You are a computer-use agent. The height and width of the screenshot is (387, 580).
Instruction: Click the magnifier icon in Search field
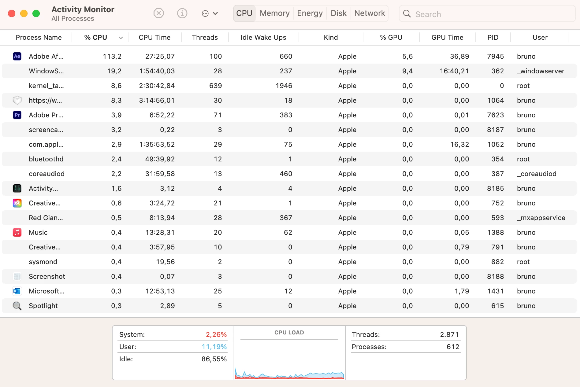[x=407, y=14]
